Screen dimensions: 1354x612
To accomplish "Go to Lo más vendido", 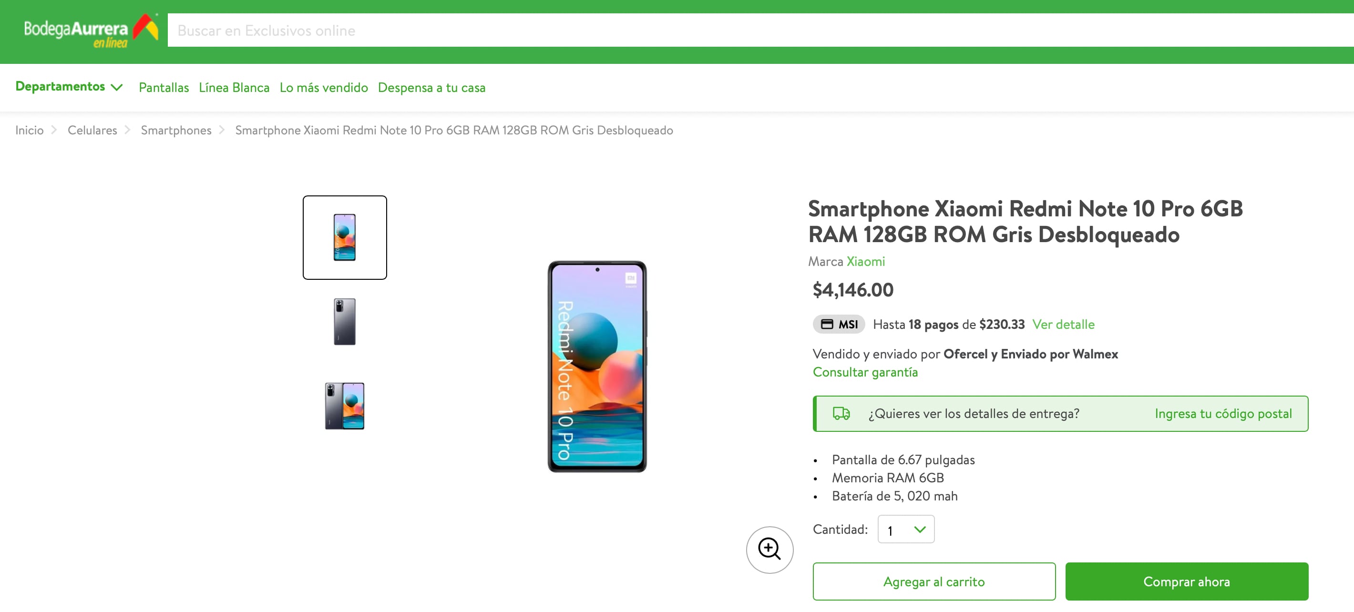I will [324, 88].
